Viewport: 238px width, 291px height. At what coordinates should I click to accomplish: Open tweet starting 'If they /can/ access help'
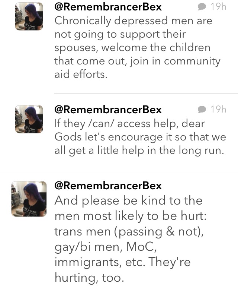point(140,137)
